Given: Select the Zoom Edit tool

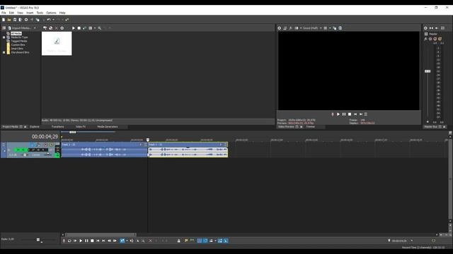Looking at the screenshot, I should point(143,241).
